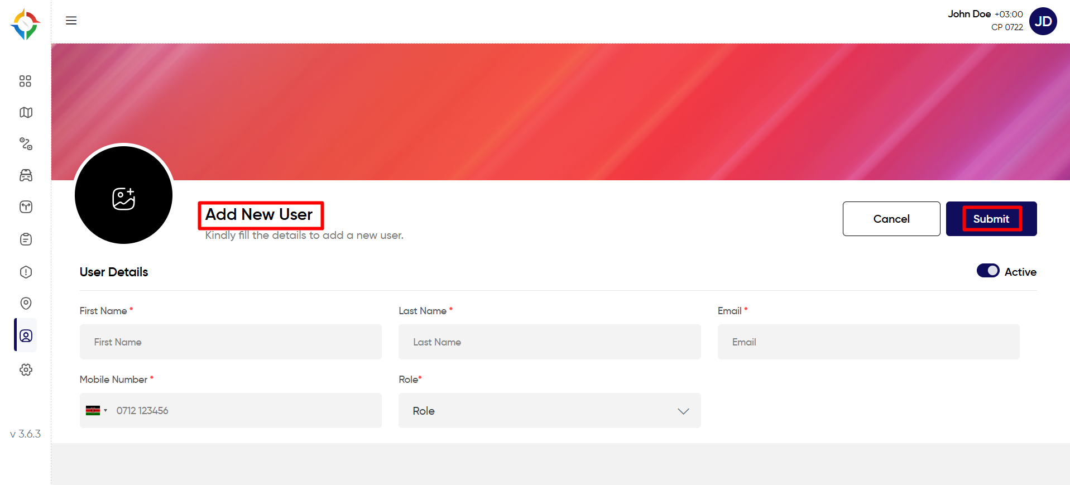Image resolution: width=1070 pixels, height=485 pixels.
Task: Click the Active label text
Action: [1020, 272]
